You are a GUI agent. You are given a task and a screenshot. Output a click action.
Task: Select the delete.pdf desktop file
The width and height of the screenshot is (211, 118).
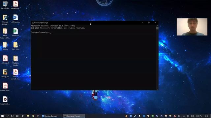[5, 60]
